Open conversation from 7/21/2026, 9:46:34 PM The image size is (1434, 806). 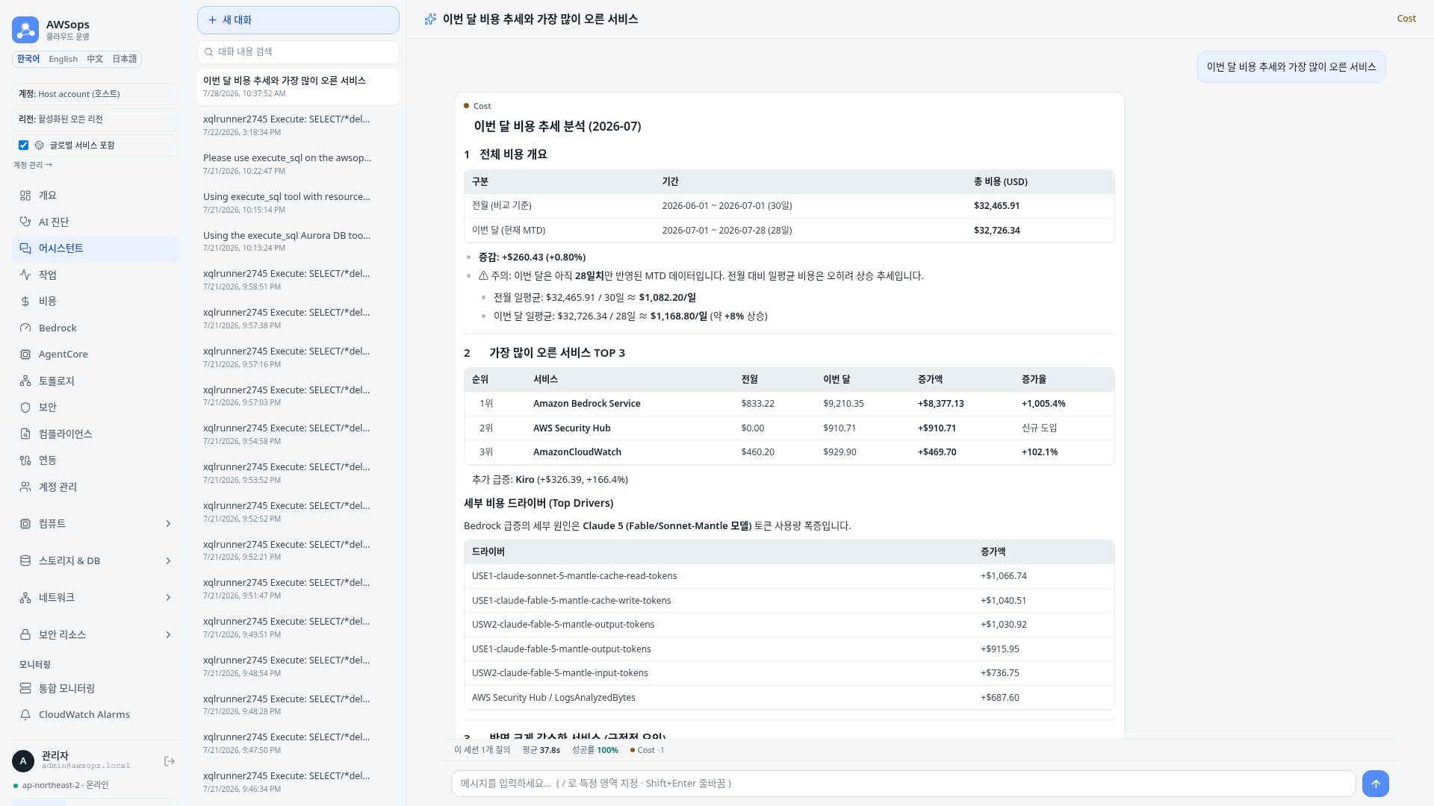pyautogui.click(x=298, y=782)
